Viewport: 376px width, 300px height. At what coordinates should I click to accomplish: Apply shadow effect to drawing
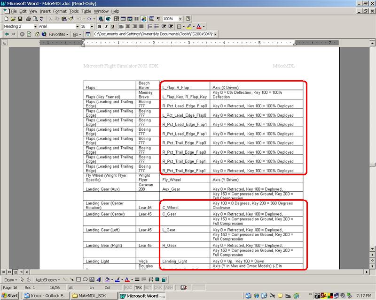(x=157, y=279)
